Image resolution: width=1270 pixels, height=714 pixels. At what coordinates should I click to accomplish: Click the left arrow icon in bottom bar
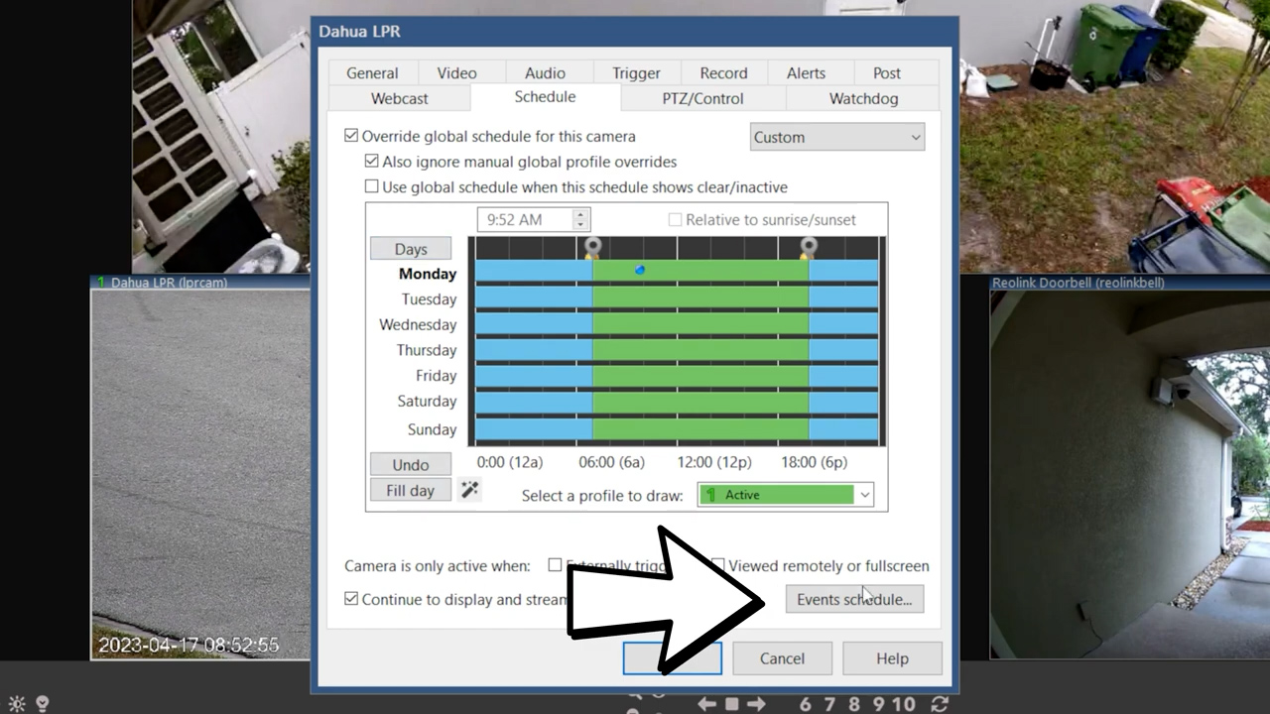tap(706, 704)
